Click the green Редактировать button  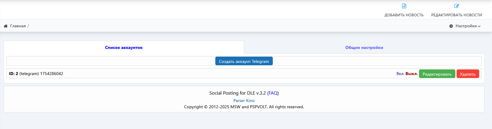pyautogui.click(x=437, y=74)
